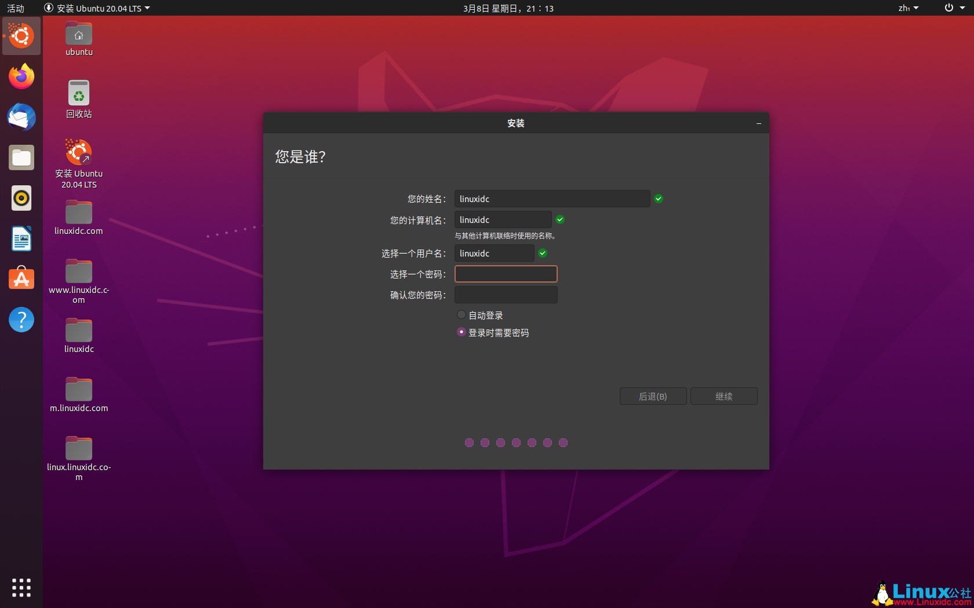Enable 自动登录 automatic login option
The height and width of the screenshot is (608, 974).
tap(461, 314)
